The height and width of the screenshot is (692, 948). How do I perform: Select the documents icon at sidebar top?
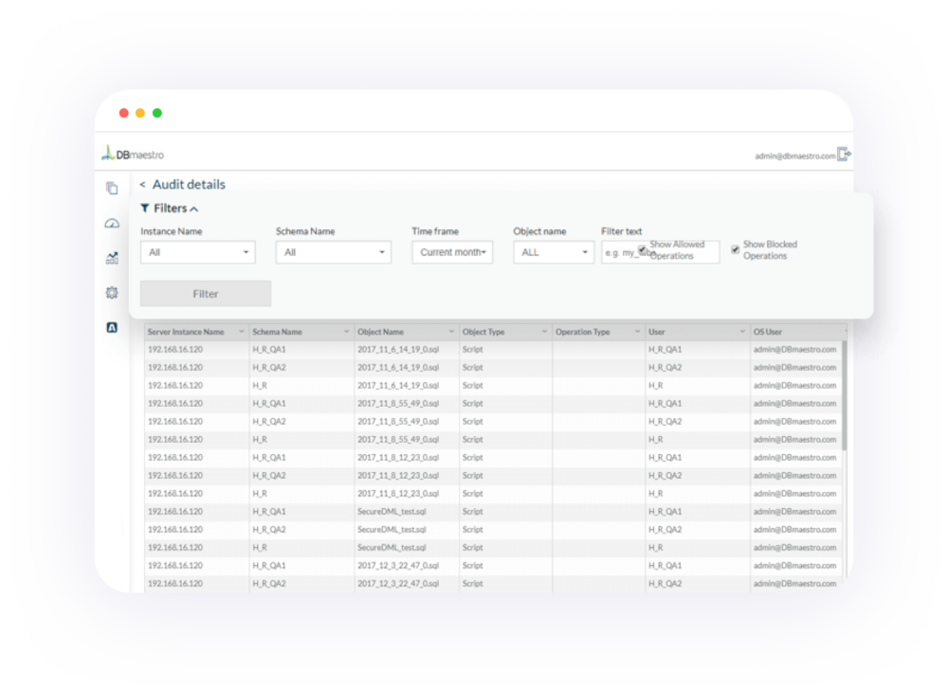pos(111,187)
